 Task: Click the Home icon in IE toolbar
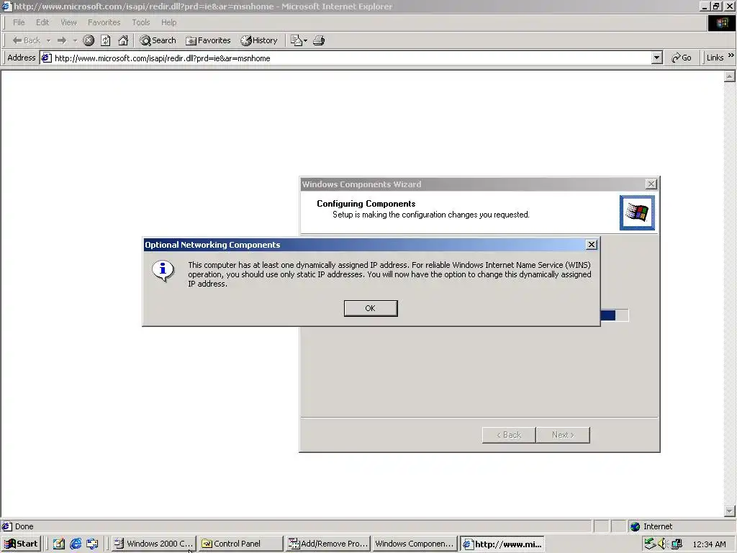tap(123, 40)
